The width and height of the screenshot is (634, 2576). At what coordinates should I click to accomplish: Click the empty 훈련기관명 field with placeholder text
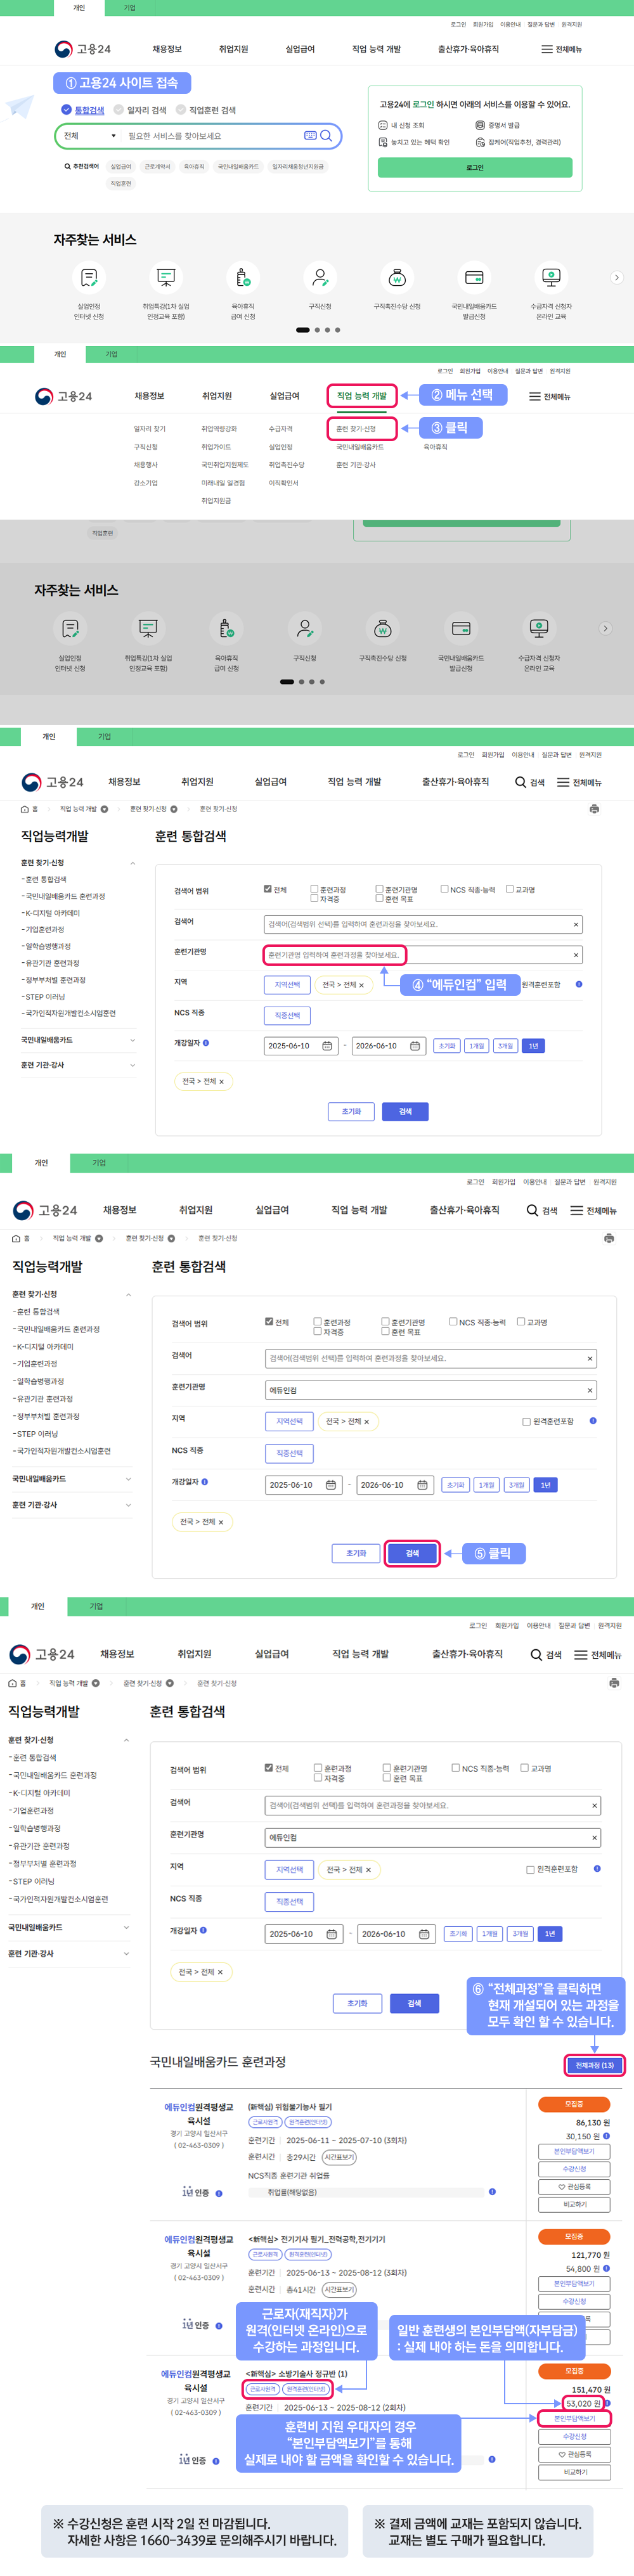point(423,955)
